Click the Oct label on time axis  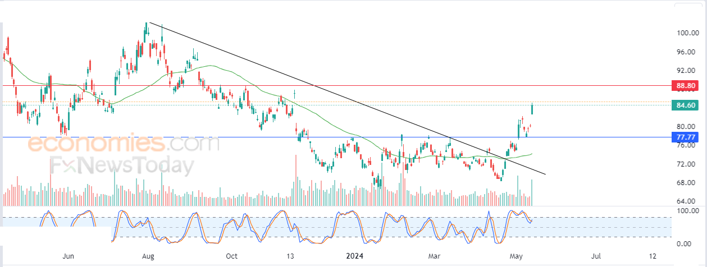coord(231,256)
